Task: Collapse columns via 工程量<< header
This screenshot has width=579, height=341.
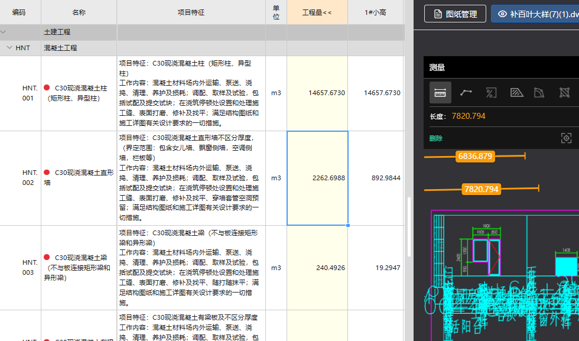Action: click(317, 12)
